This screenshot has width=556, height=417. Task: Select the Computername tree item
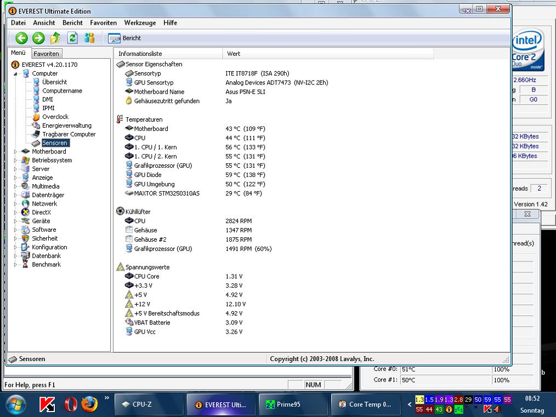62,91
